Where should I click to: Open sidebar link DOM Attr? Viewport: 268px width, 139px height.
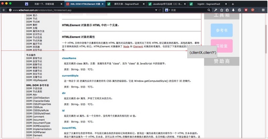click(31, 94)
